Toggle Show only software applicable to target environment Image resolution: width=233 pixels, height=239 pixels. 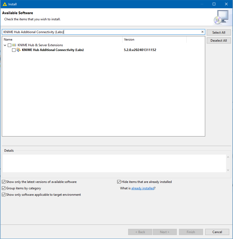(x=4, y=194)
